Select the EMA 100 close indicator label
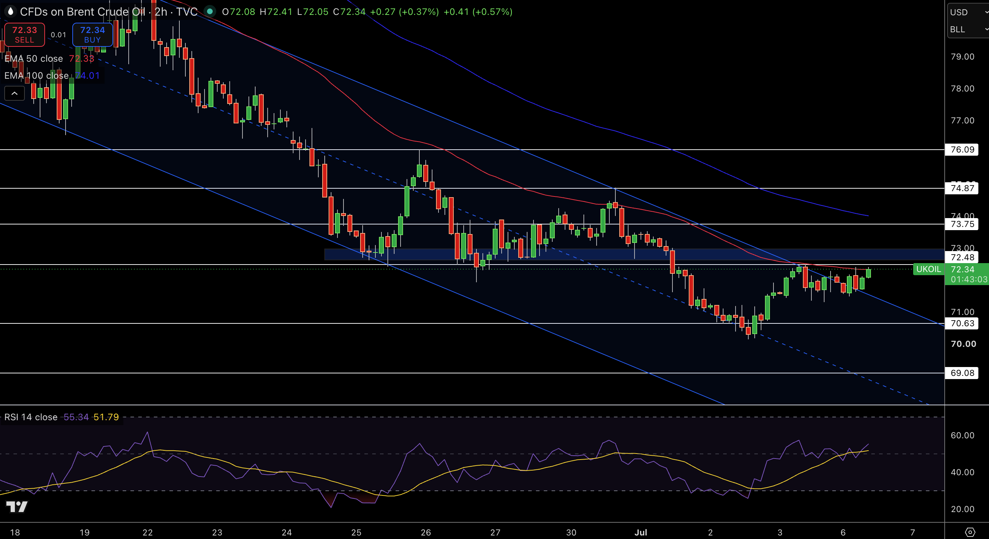The height and width of the screenshot is (539, 989). tap(37, 76)
